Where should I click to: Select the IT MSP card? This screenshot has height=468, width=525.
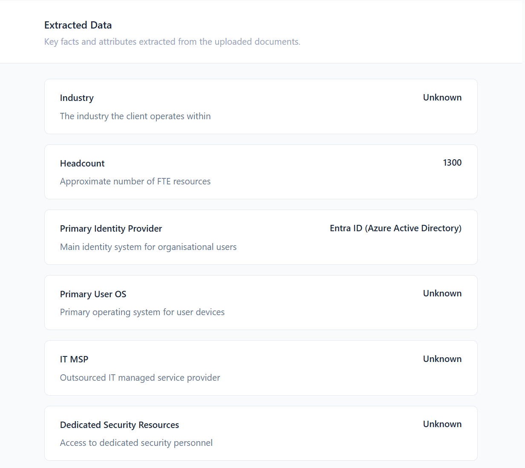(x=261, y=368)
